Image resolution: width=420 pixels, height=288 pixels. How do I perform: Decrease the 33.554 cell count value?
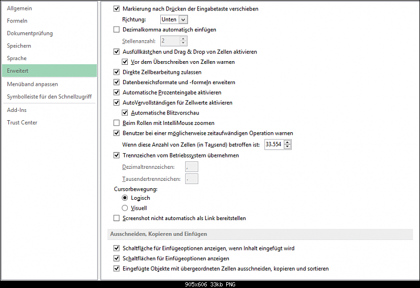(288, 146)
